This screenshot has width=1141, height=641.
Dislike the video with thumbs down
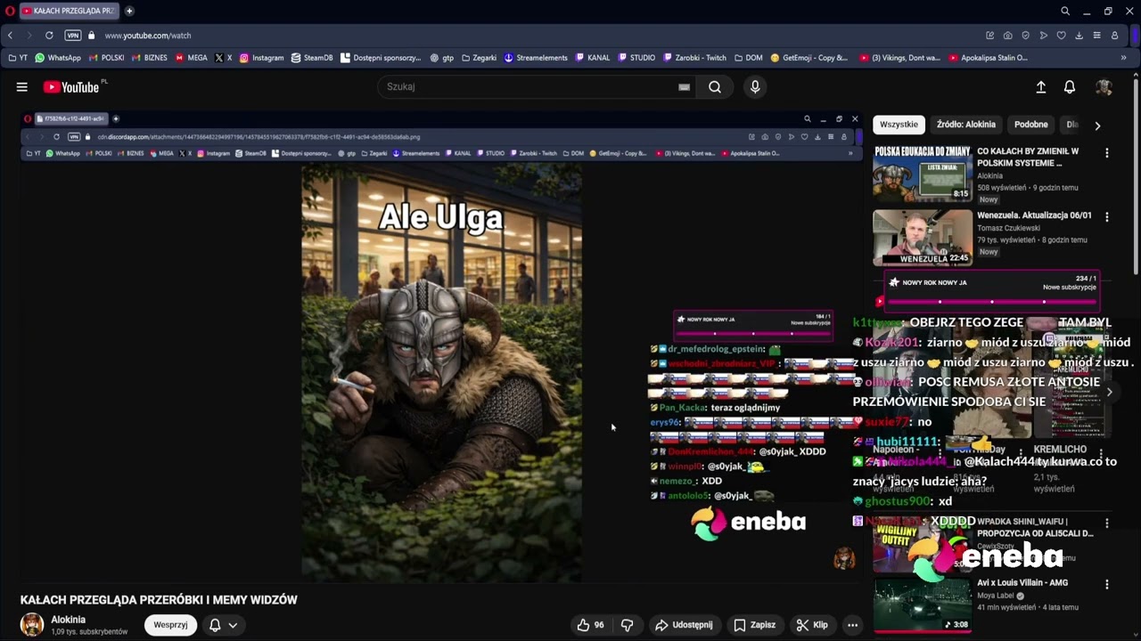coord(627,625)
